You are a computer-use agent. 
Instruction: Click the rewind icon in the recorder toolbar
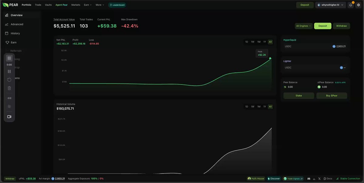click(x=9, y=98)
